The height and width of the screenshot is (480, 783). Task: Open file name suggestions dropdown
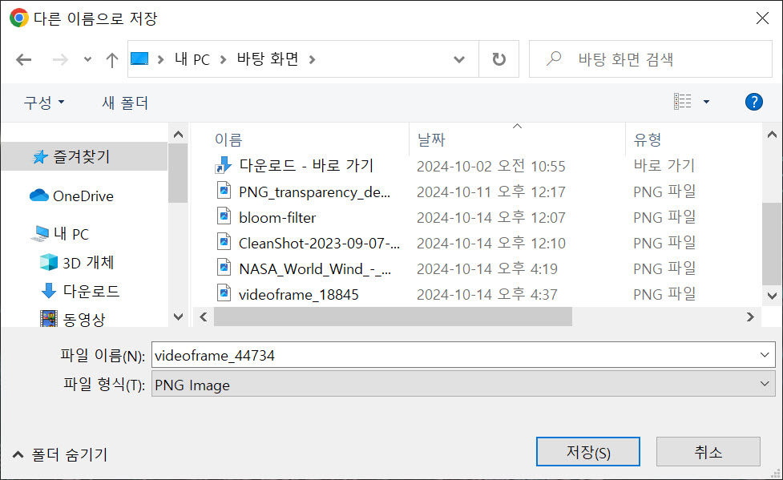tap(765, 355)
